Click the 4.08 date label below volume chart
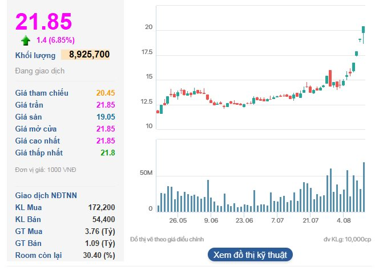 pyautogui.click(x=344, y=220)
